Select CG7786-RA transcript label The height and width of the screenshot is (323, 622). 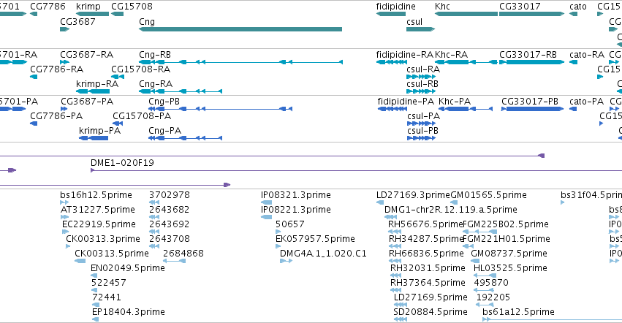click(x=57, y=69)
